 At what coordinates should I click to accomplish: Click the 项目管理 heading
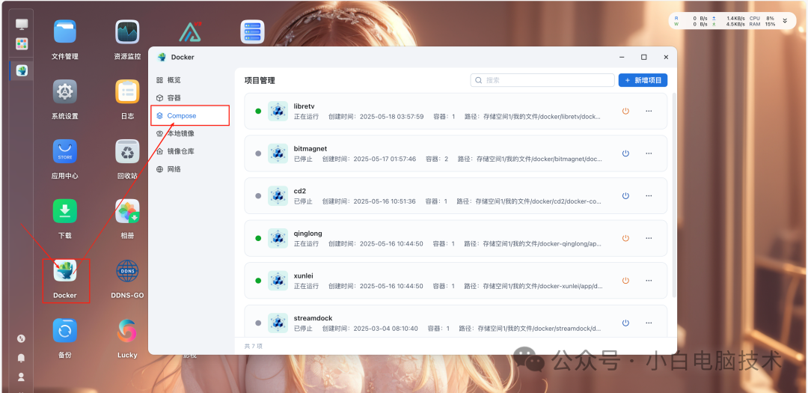pyautogui.click(x=260, y=80)
